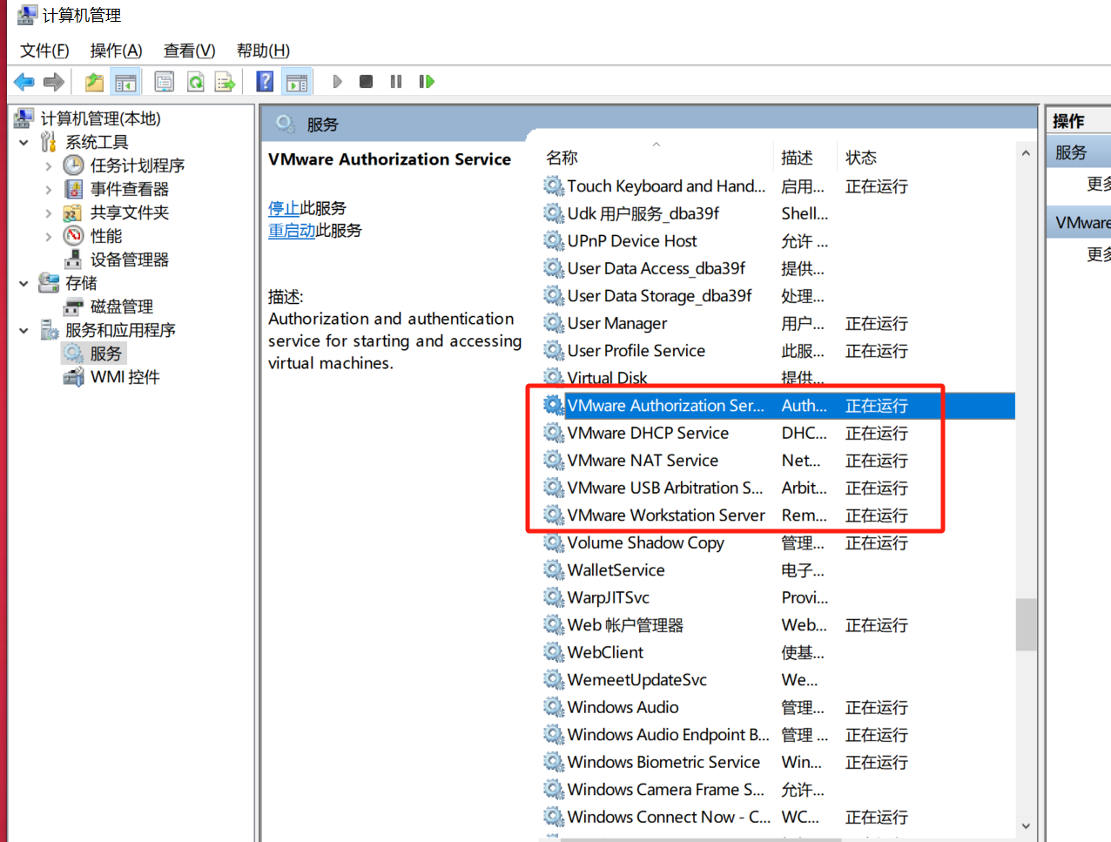This screenshot has height=842, width=1111.
Task: Toggle the show/hide action pane icon
Action: point(297,82)
